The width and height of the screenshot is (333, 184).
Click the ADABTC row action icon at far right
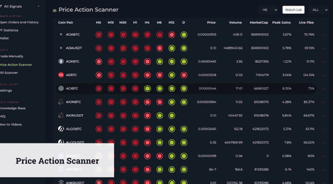click(323, 35)
